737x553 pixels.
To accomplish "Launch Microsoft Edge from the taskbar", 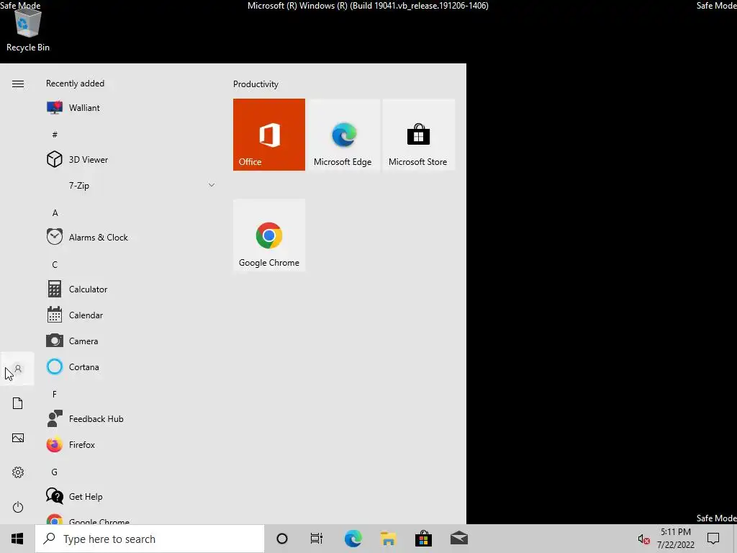I will [x=353, y=539].
